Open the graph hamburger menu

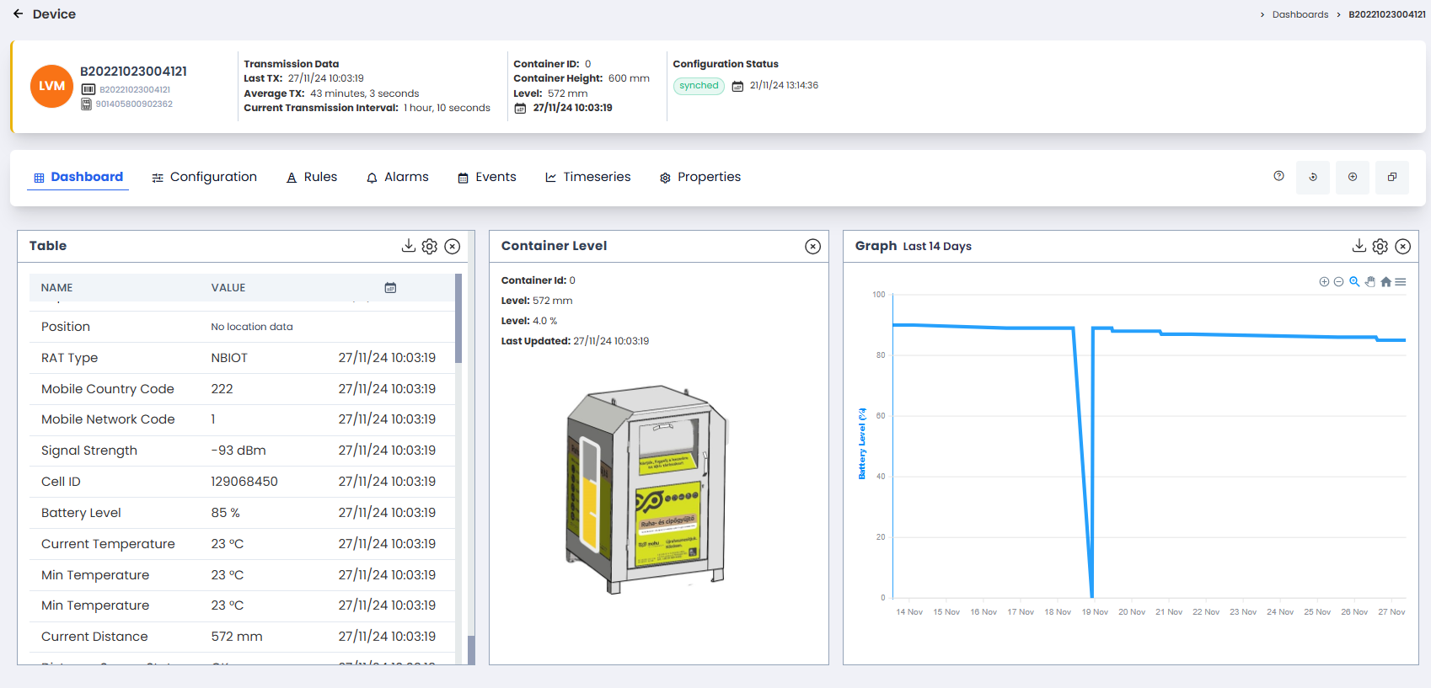(x=1401, y=282)
